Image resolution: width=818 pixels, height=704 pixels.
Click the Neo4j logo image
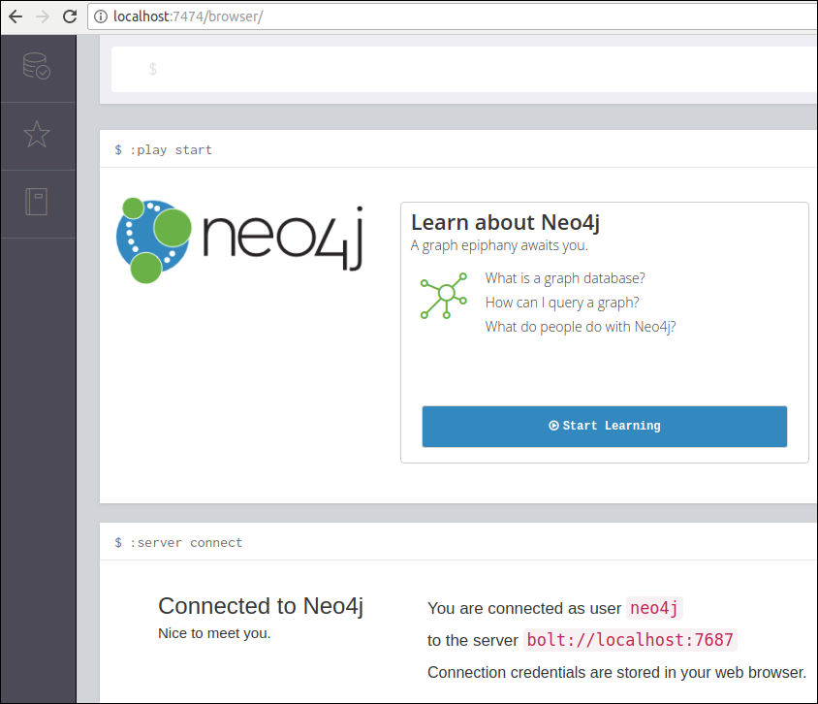[x=239, y=240]
